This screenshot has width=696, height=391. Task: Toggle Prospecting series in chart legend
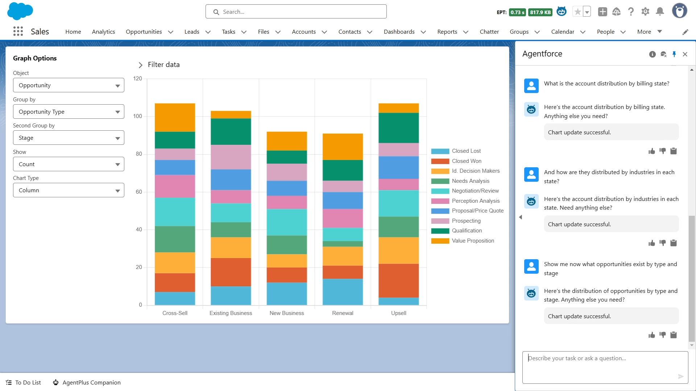click(466, 221)
